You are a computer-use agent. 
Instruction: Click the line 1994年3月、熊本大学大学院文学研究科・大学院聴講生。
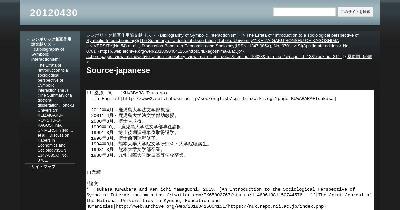point(151,144)
